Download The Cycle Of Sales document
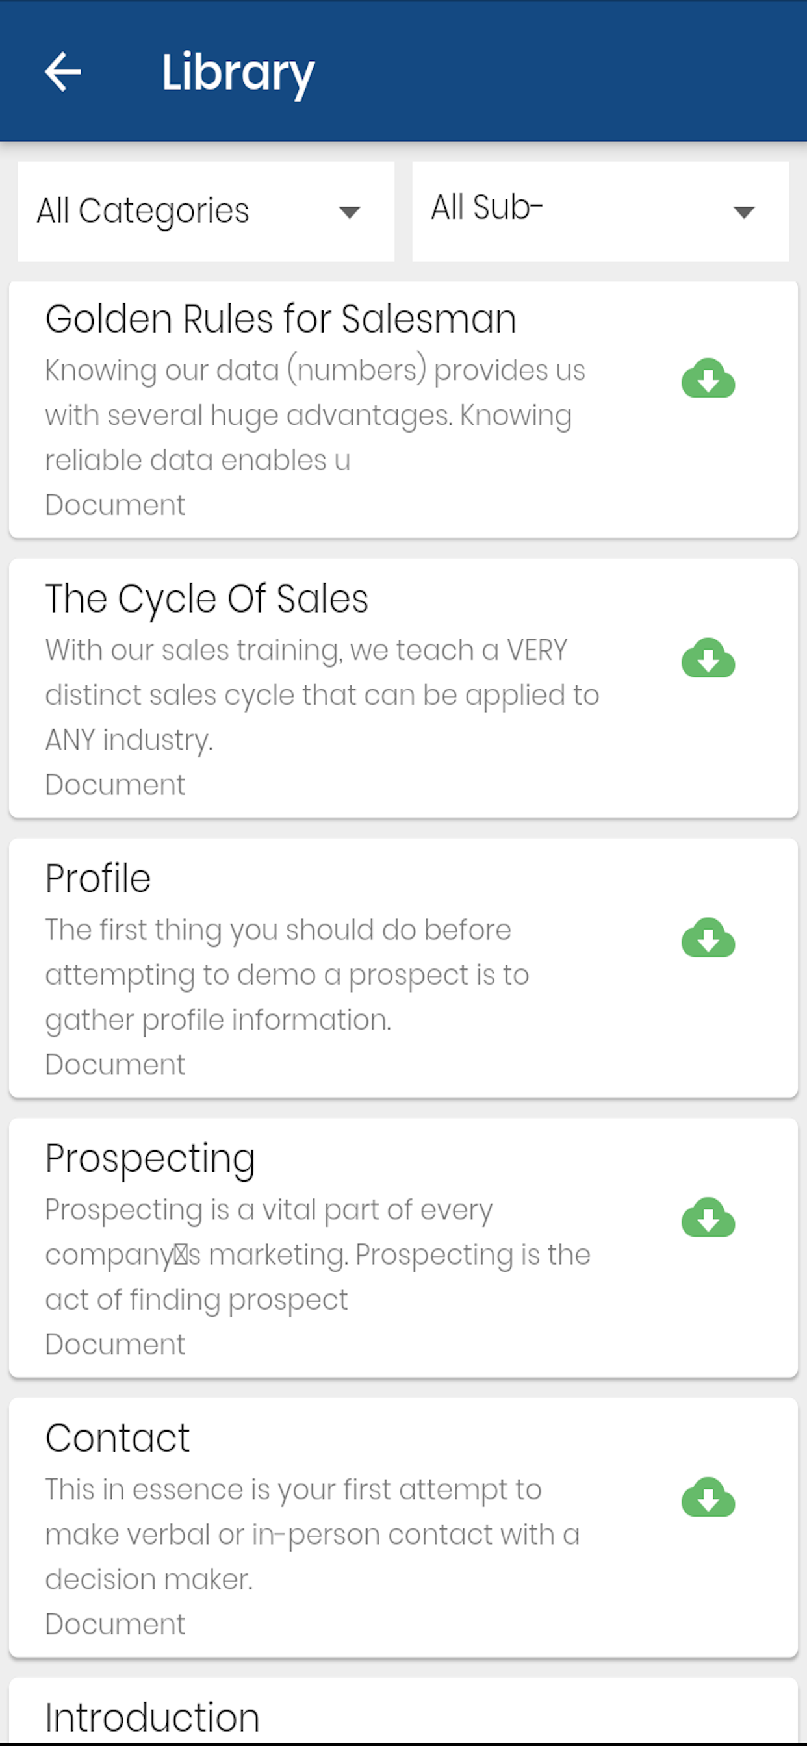This screenshot has height=1746, width=807. click(x=708, y=657)
